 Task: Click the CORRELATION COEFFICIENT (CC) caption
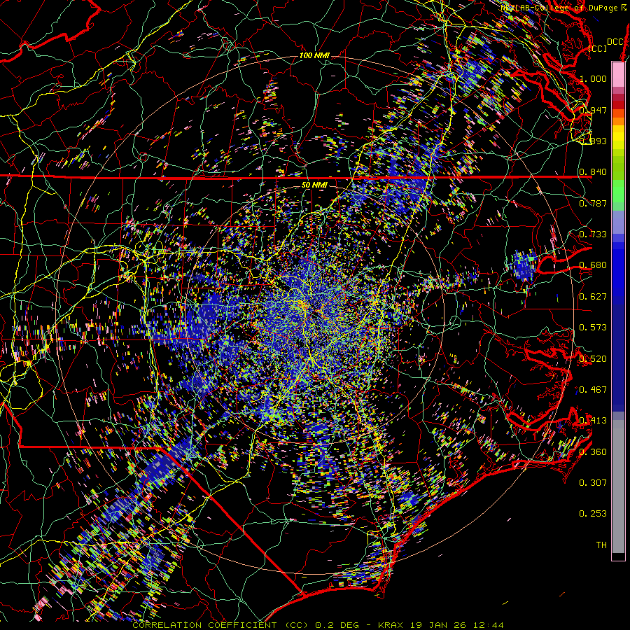[220, 625]
